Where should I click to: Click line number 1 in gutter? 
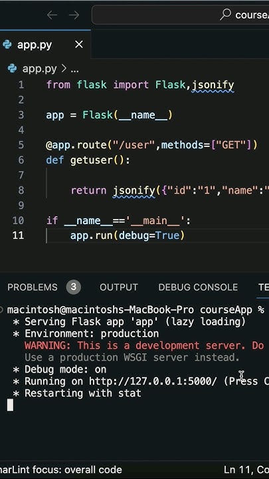click(21, 84)
